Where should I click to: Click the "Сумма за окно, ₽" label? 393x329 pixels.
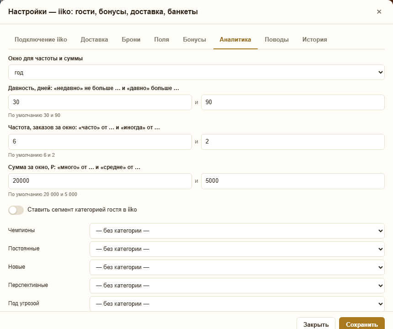click(74, 167)
